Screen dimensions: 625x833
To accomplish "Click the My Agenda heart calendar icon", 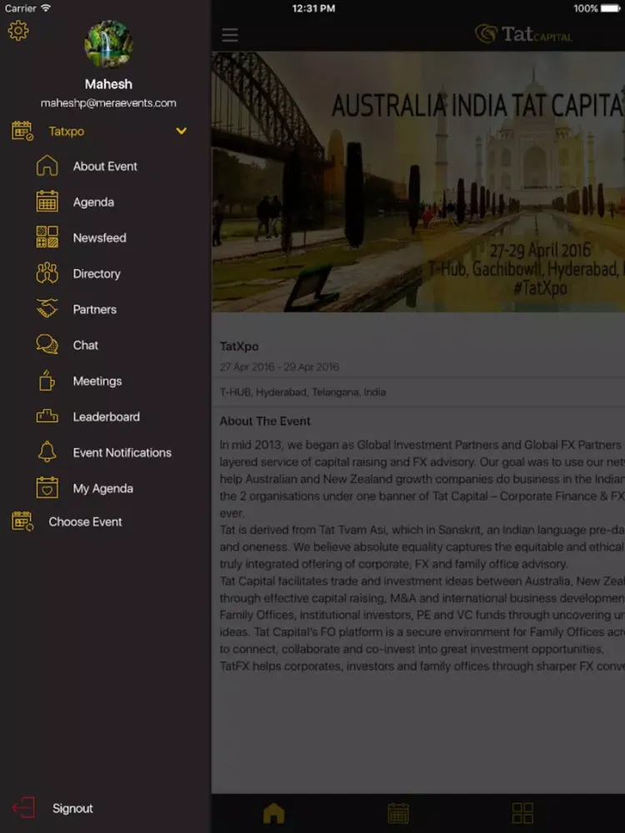I will (x=47, y=487).
